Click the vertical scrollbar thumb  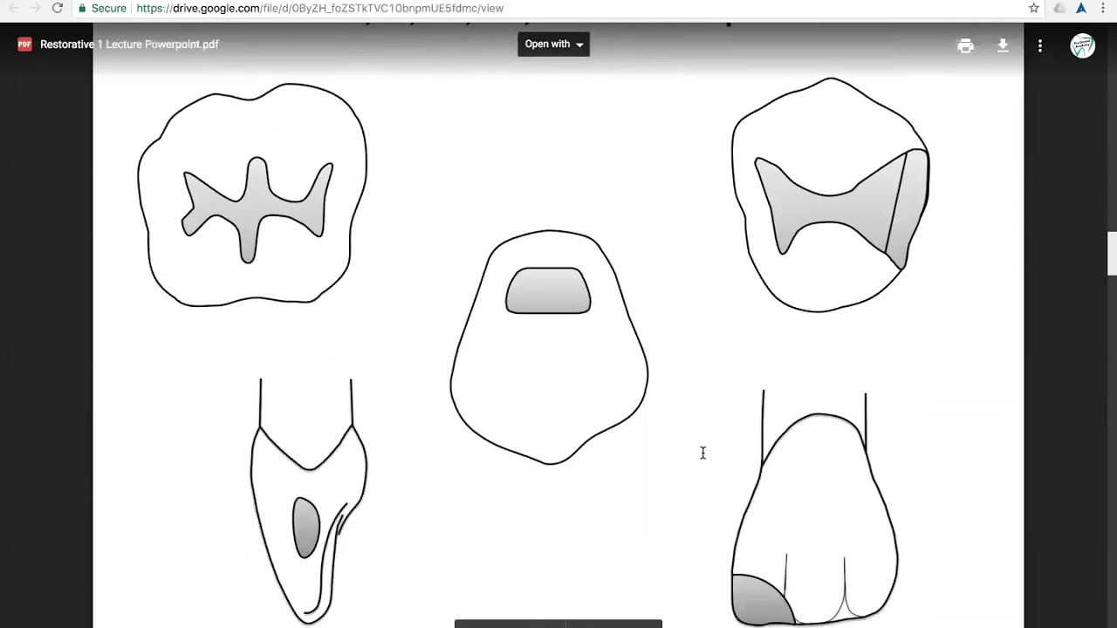[1112, 254]
